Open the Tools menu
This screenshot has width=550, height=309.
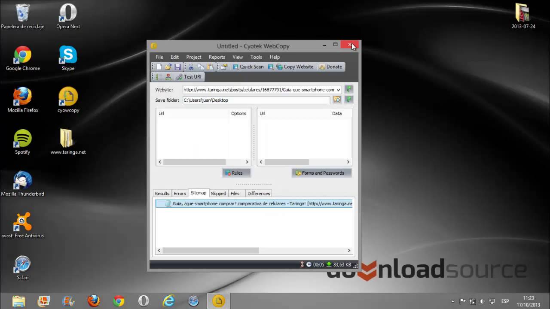tap(256, 57)
